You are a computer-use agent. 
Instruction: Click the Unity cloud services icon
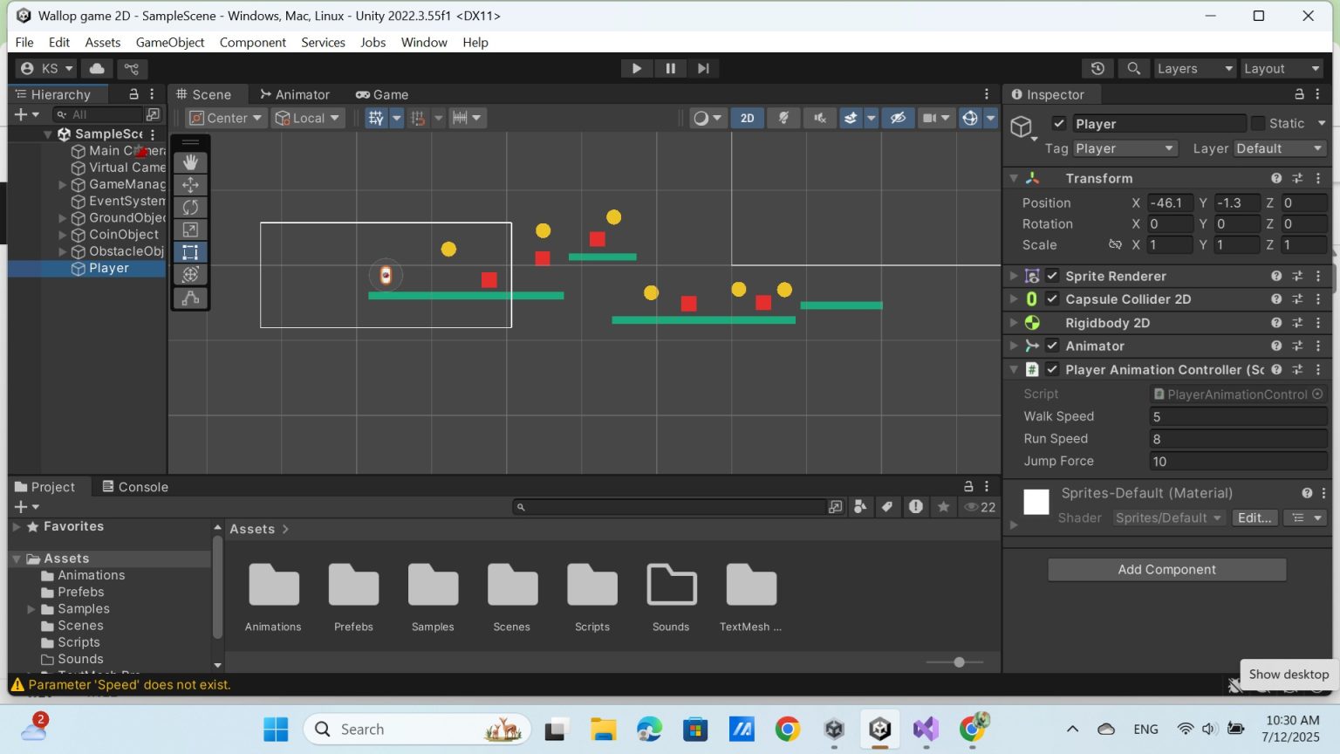coord(96,68)
